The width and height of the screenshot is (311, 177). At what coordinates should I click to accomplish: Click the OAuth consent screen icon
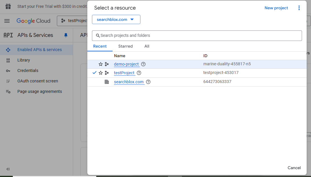click(8, 81)
